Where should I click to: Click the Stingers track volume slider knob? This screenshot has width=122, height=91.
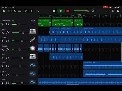pos(20,50)
